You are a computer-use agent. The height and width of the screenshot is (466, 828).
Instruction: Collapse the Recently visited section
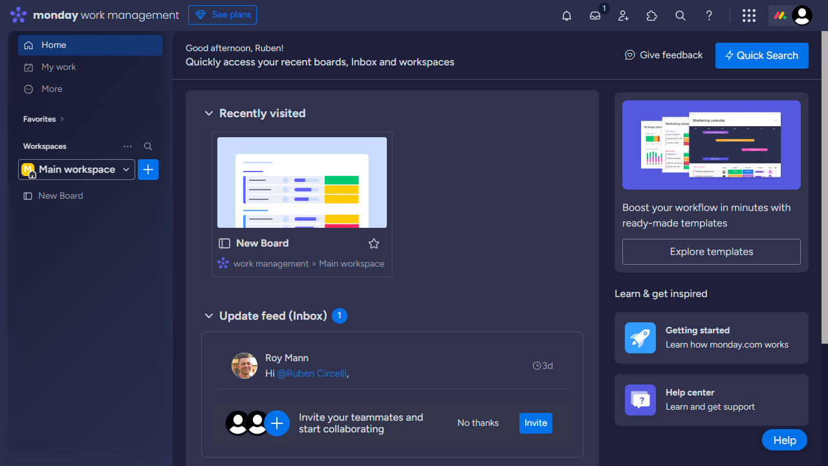click(x=209, y=113)
